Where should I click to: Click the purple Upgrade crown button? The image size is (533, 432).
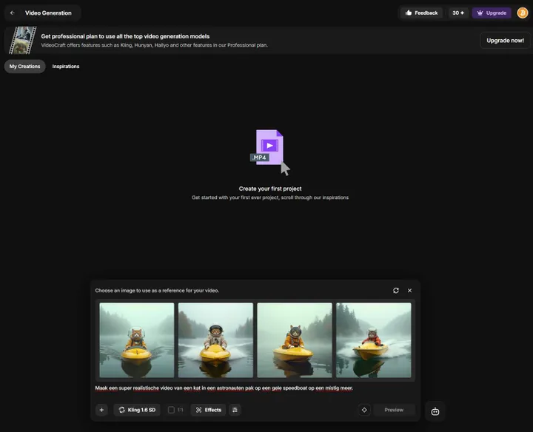492,13
